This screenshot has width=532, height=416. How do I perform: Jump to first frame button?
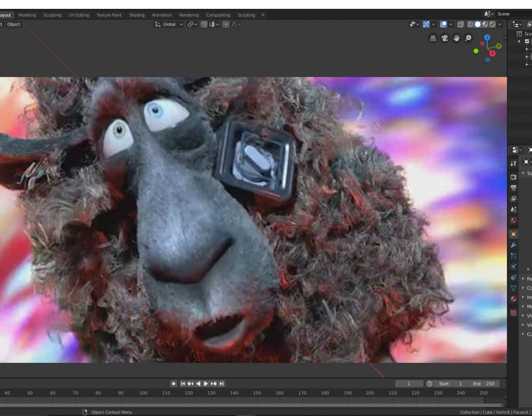point(183,383)
